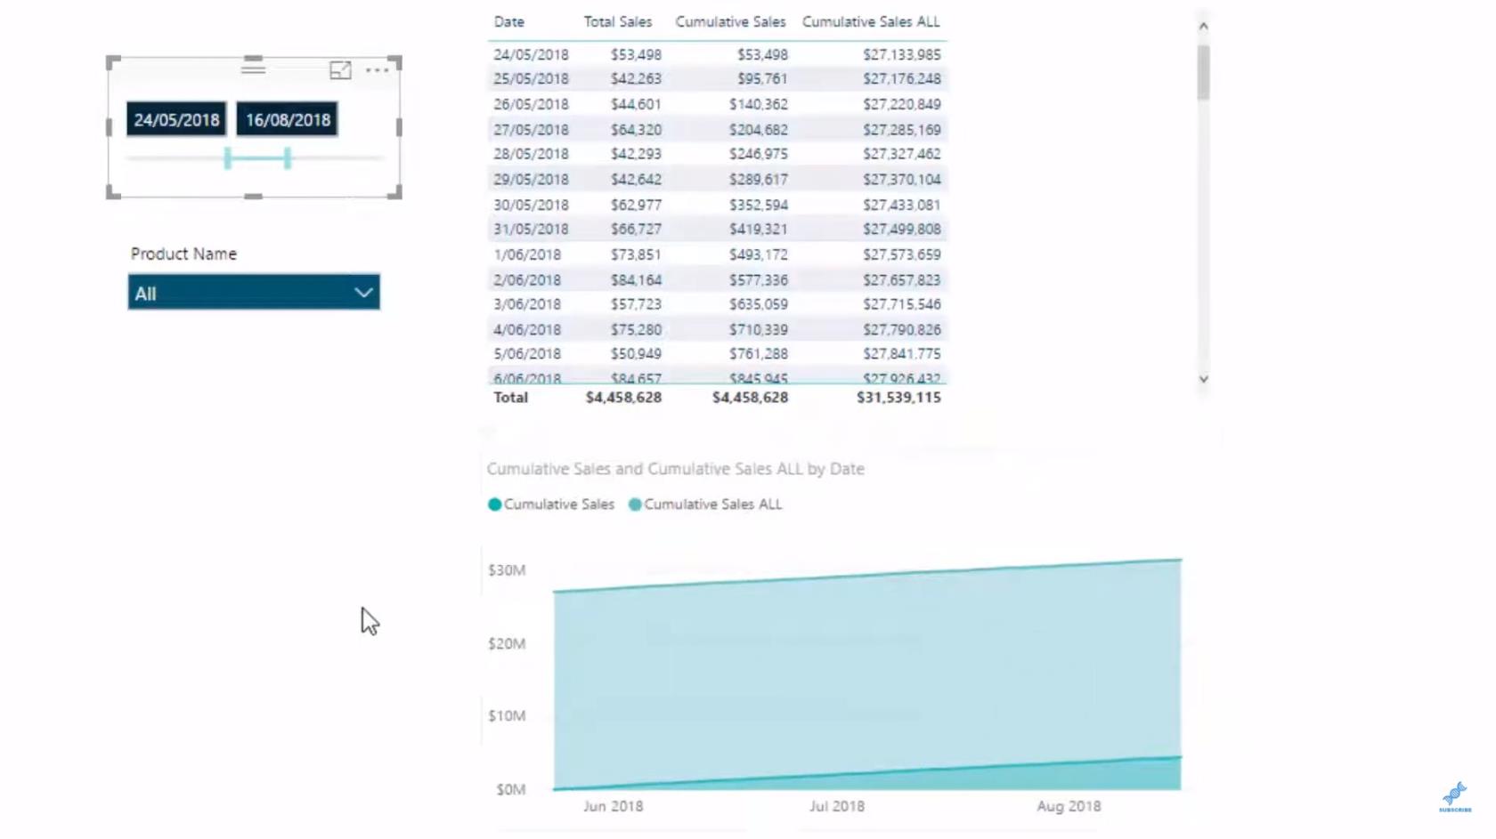The width and height of the screenshot is (1496, 839).
Task: Click the Product Name slicer title
Action: (183, 254)
